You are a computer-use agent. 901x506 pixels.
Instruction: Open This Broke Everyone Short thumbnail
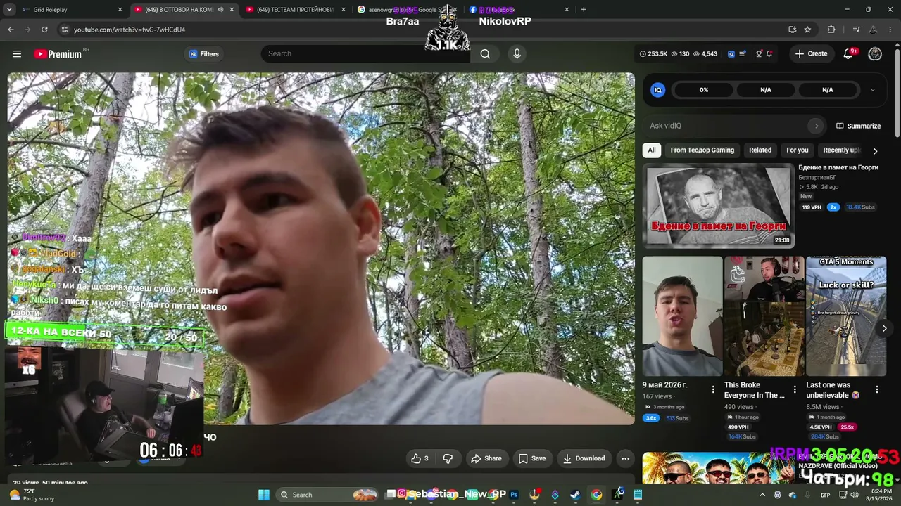(x=764, y=316)
